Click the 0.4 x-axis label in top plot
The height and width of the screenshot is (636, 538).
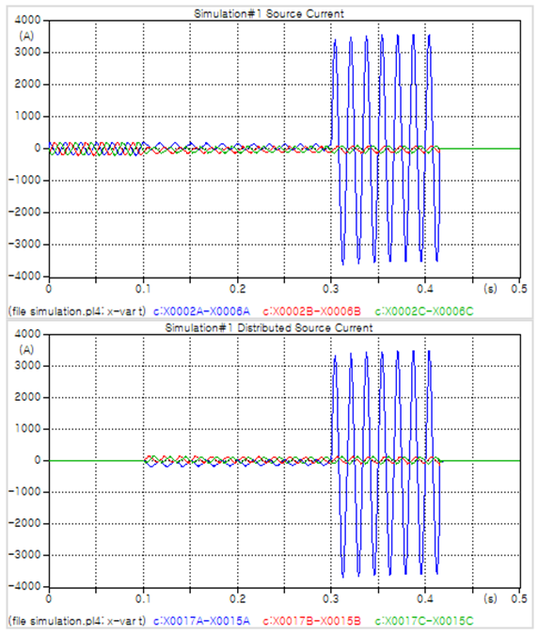(x=424, y=289)
